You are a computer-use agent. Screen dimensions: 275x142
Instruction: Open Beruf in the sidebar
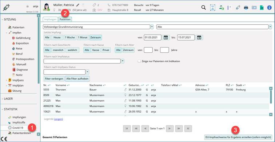pos(17,54)
